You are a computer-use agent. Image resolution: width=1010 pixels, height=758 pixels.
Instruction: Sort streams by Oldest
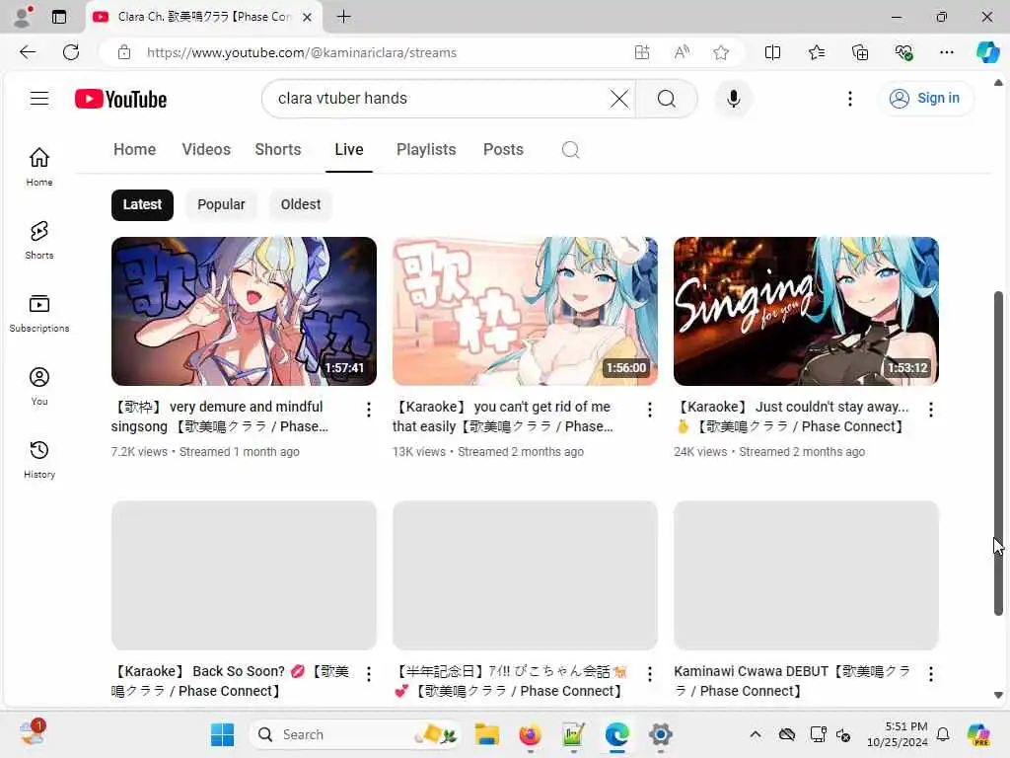pos(300,205)
